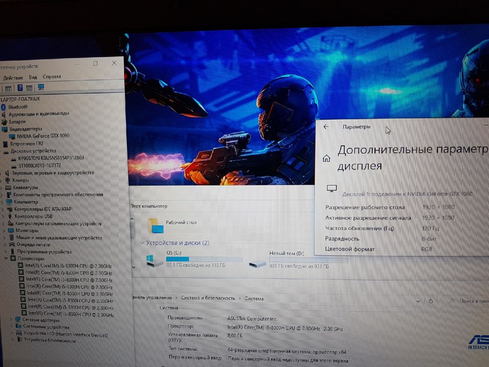Expand the Мониторы category chevron
This screenshot has height=367, width=489.
pos(4,231)
